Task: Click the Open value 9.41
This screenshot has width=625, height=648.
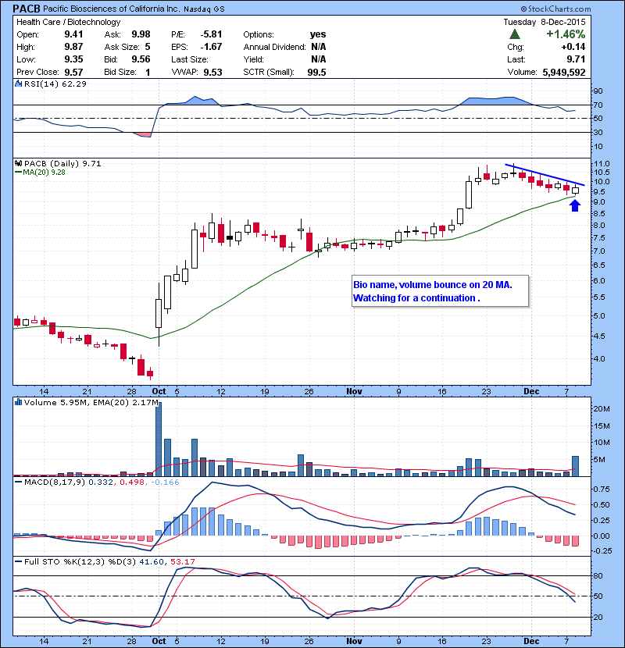Action: (73, 34)
